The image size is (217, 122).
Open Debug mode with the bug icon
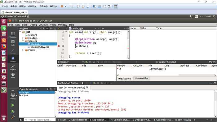point(13,59)
